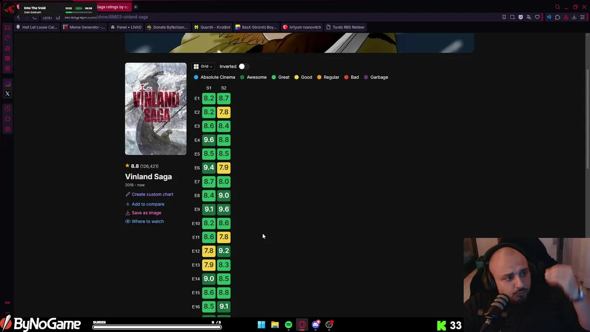Toggle the VPN badge in address bar

coord(47,17)
